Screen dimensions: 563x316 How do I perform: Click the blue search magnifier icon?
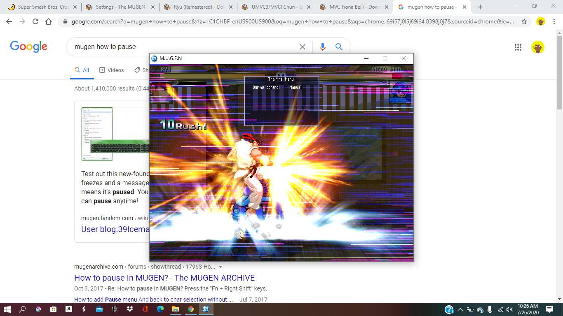339,47
